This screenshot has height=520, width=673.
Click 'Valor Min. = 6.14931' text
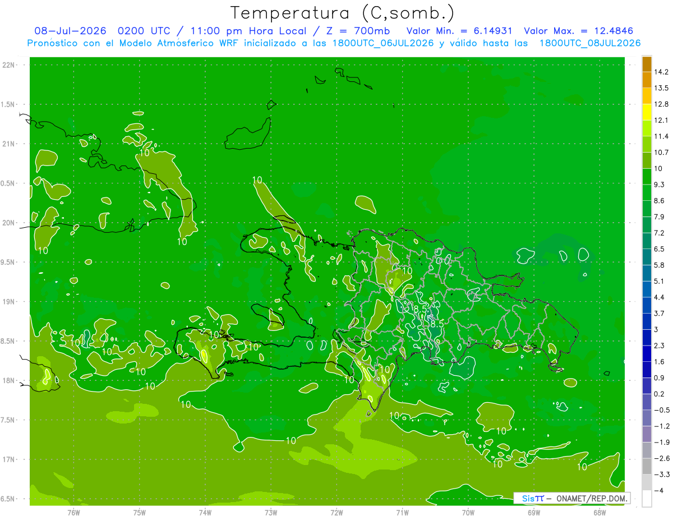click(459, 31)
